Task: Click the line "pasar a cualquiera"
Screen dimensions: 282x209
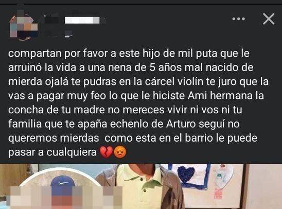Action: point(52,152)
